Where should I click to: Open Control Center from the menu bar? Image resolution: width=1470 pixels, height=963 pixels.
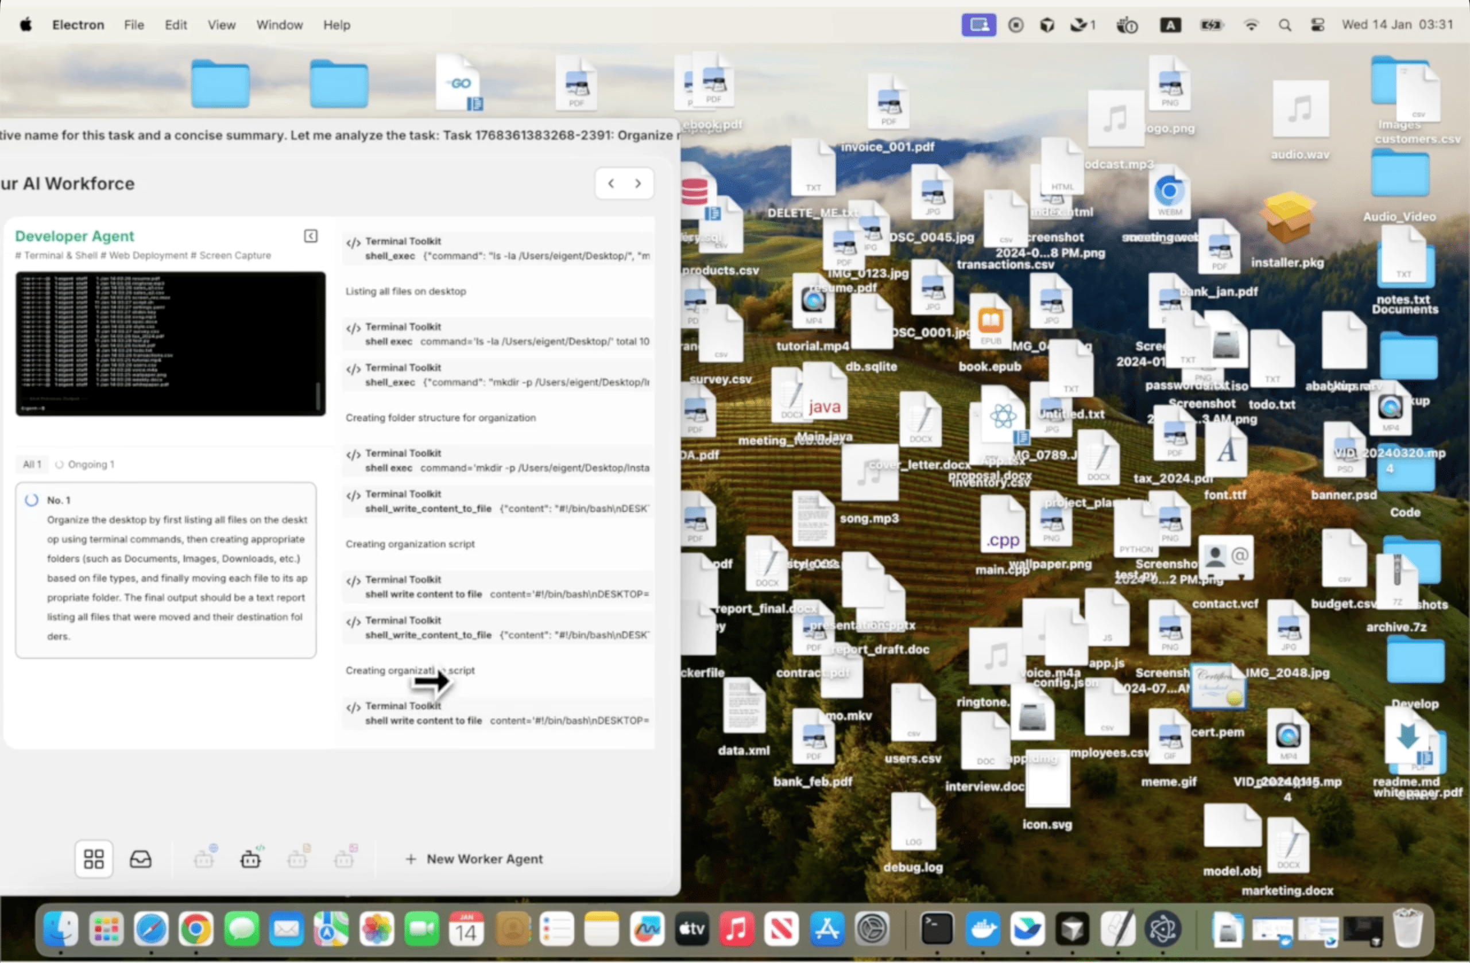[1317, 25]
